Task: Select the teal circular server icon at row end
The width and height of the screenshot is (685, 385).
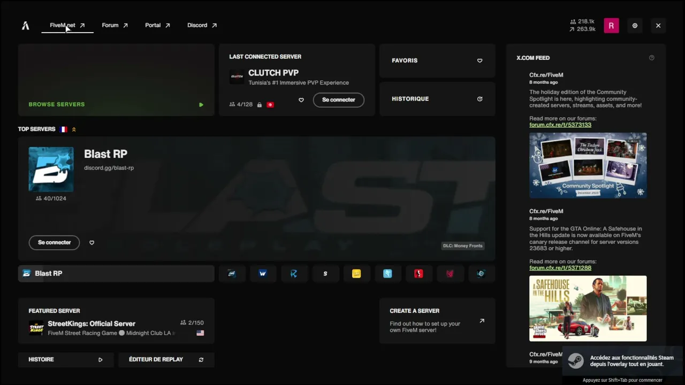Action: click(x=481, y=273)
